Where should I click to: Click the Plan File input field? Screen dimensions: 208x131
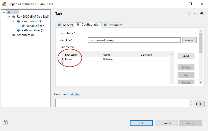click(x=134, y=40)
